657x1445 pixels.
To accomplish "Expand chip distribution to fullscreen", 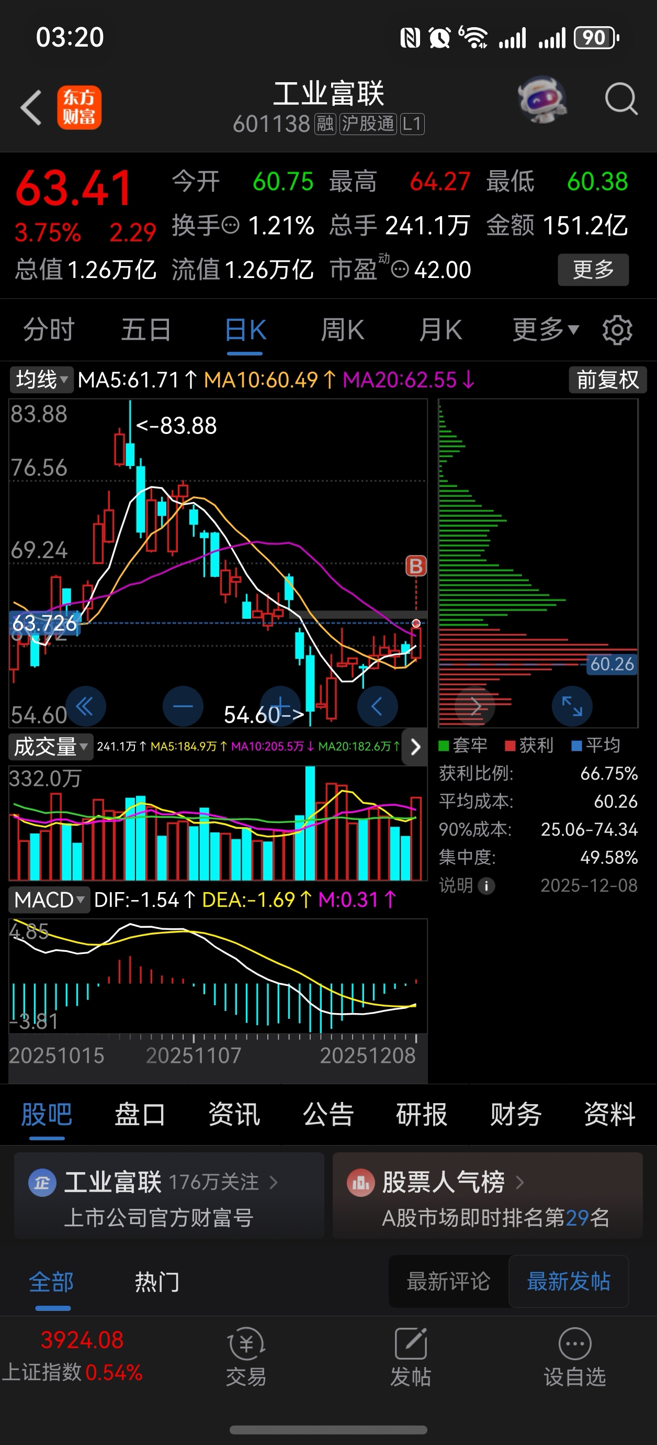I will pyautogui.click(x=572, y=706).
